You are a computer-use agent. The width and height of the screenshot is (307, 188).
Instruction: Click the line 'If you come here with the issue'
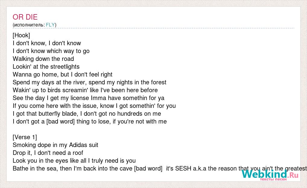click(x=94, y=106)
